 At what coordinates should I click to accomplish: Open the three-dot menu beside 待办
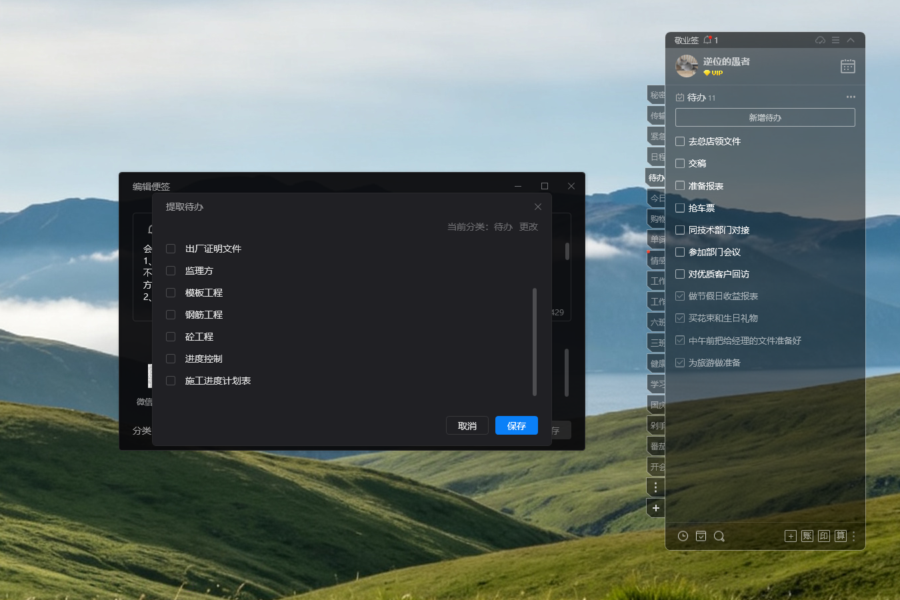851,97
